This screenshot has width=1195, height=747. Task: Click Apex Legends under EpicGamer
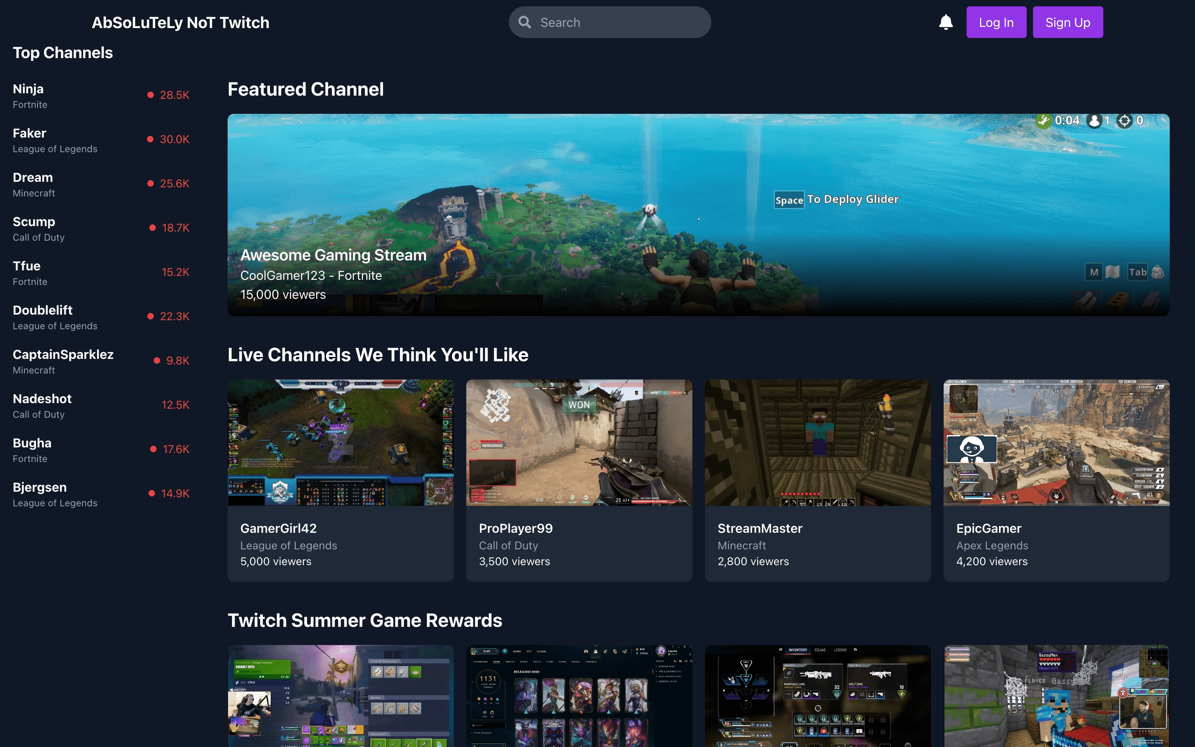point(992,545)
